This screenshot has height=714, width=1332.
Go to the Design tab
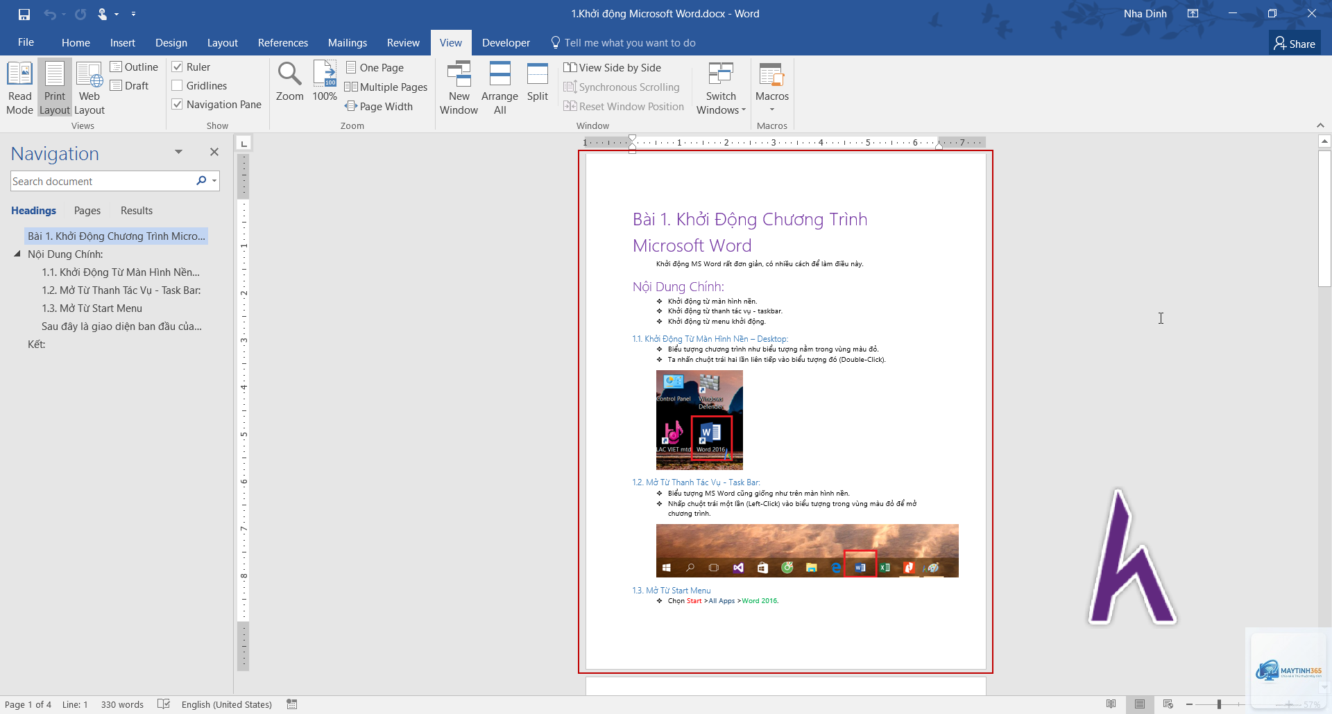pyautogui.click(x=171, y=43)
